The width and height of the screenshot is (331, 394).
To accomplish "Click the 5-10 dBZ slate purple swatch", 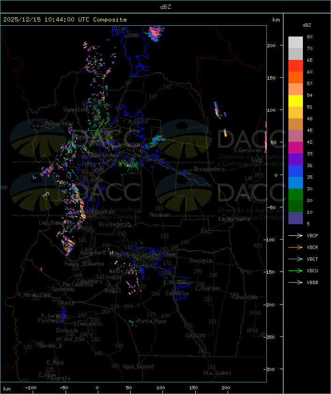I will point(295,218).
